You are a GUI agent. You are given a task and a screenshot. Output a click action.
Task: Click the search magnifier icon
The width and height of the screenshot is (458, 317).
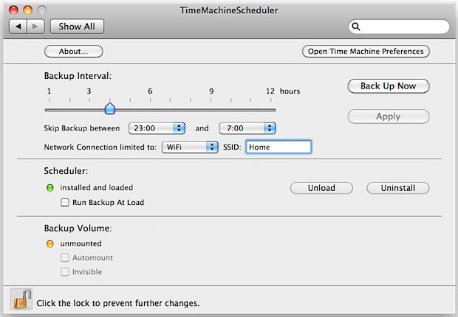(x=356, y=27)
